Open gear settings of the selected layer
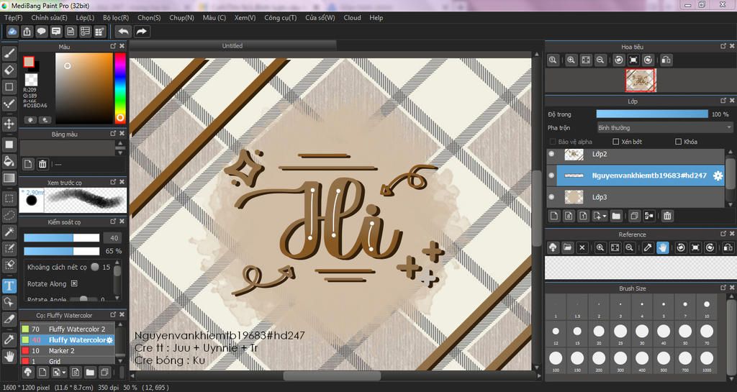 [718, 176]
